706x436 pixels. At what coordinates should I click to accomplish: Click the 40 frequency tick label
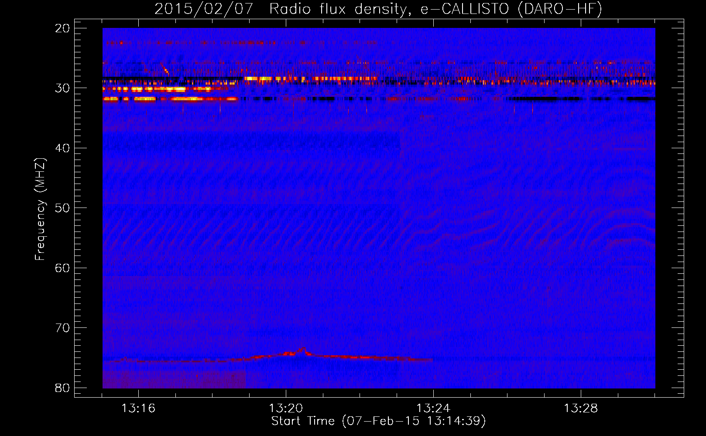tap(62, 148)
